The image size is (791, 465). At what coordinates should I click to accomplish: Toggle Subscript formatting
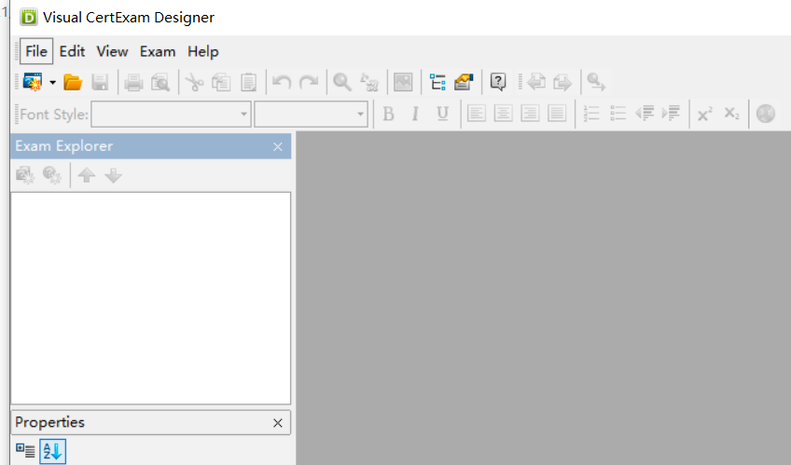[731, 114]
